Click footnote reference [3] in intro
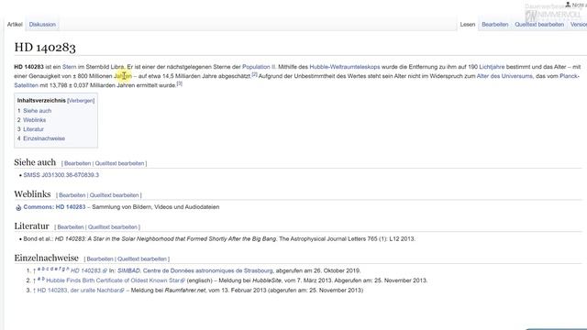Viewport: 587px width, 330px height. point(180,83)
